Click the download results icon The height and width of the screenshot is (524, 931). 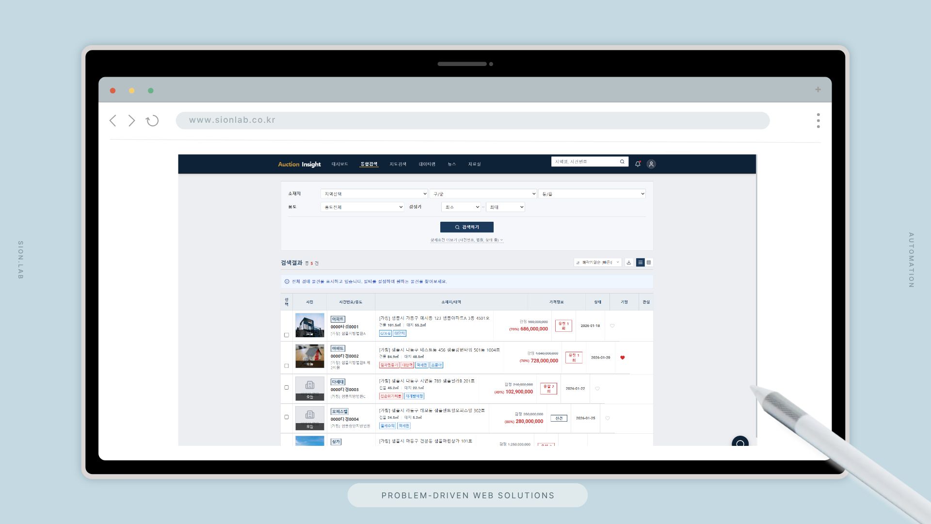click(629, 262)
